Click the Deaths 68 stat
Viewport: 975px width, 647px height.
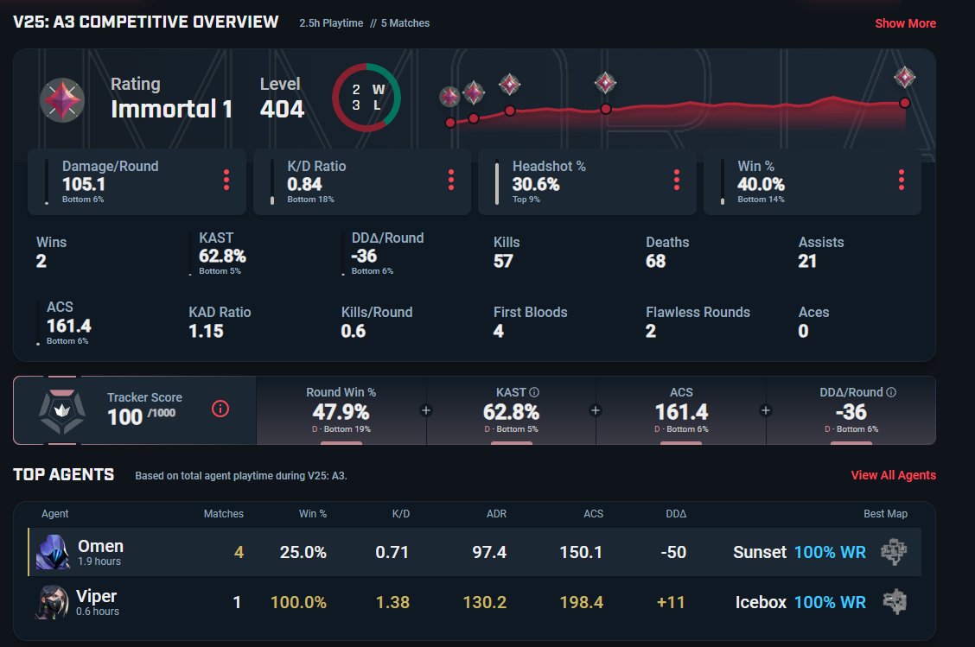click(667, 251)
